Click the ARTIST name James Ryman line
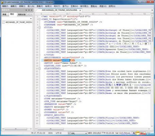This screenshot has height=136, width=155. 63,63
